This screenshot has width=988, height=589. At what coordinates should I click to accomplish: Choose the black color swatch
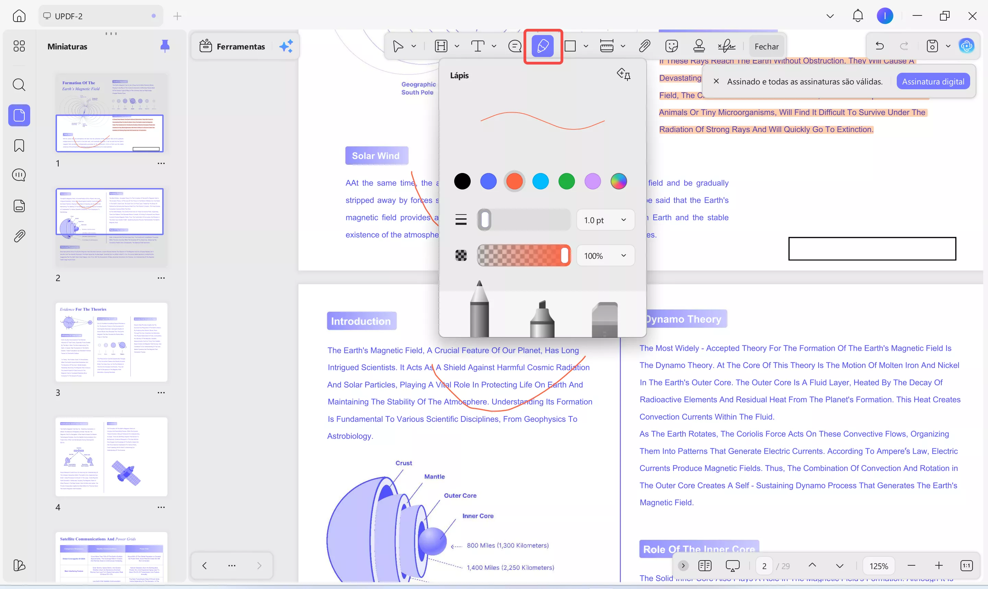pyautogui.click(x=462, y=181)
